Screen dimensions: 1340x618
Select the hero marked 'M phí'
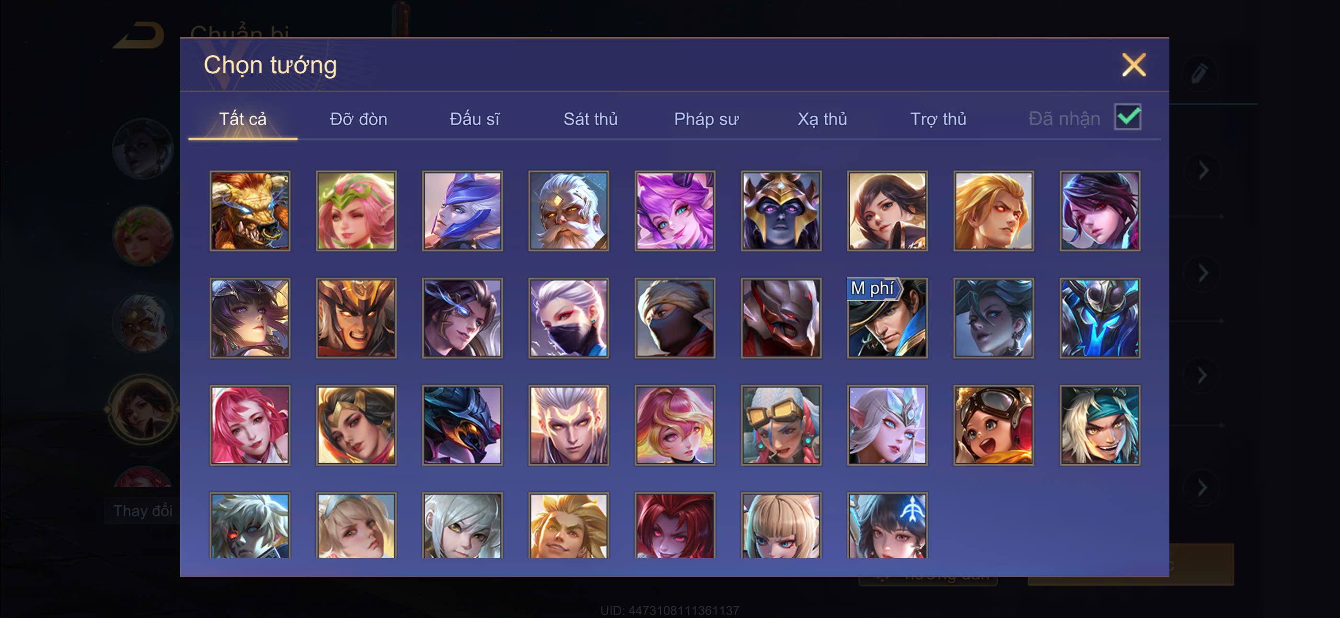coord(887,318)
